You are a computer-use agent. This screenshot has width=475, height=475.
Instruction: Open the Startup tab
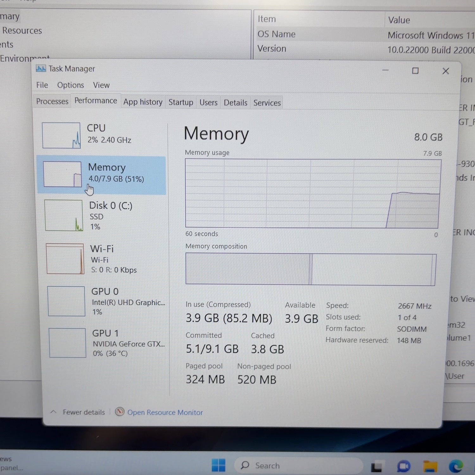coord(181,102)
